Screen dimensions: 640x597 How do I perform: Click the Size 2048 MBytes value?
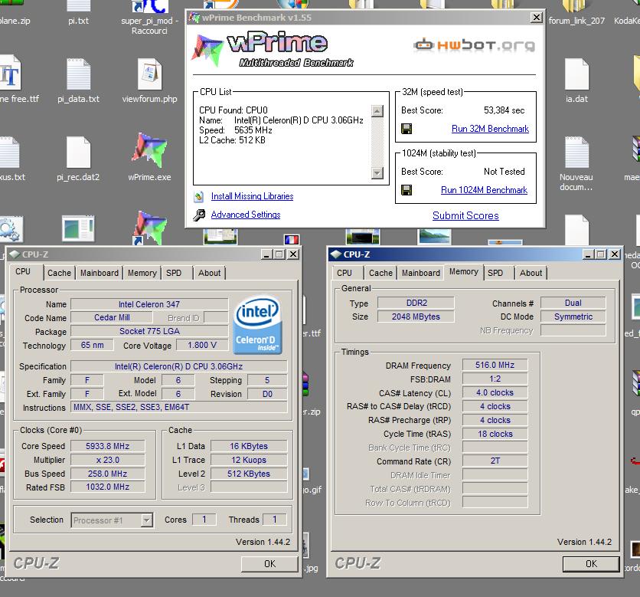pos(416,317)
